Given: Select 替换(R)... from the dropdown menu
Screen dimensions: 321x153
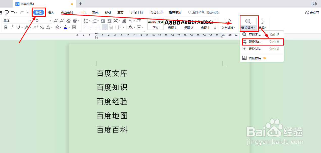Looking at the screenshot, I should [x=262, y=42].
